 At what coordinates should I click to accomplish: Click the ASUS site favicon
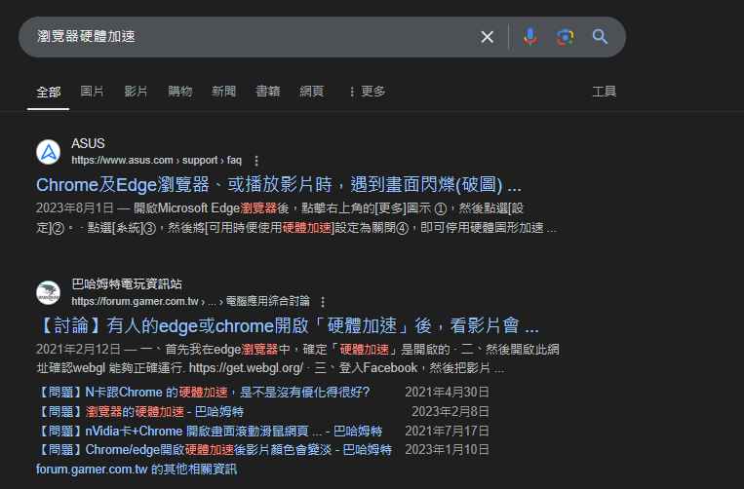pyautogui.click(x=49, y=152)
